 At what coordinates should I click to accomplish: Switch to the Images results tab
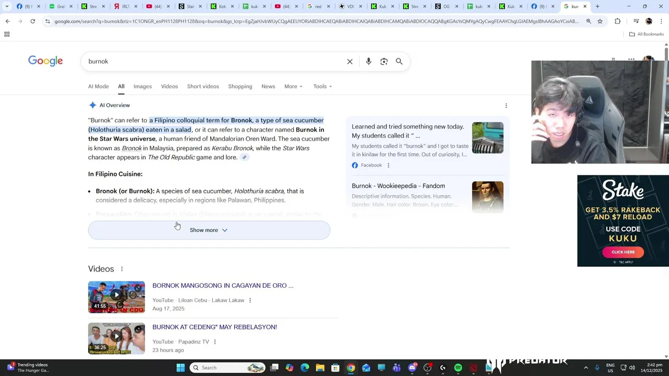pos(143,86)
